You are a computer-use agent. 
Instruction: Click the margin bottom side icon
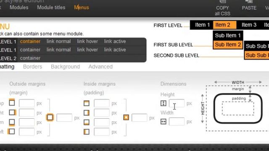[12, 122]
